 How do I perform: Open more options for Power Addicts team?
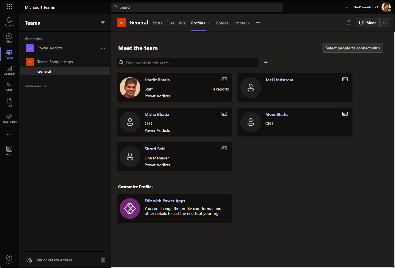[x=103, y=48]
